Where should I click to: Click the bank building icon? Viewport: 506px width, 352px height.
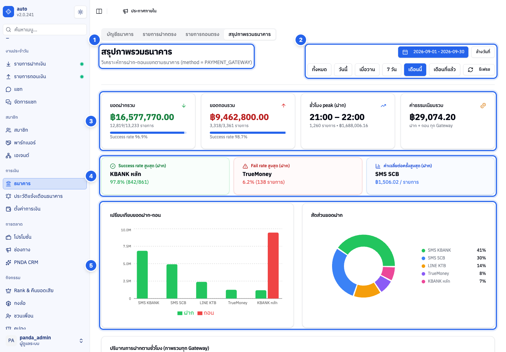[8, 184]
